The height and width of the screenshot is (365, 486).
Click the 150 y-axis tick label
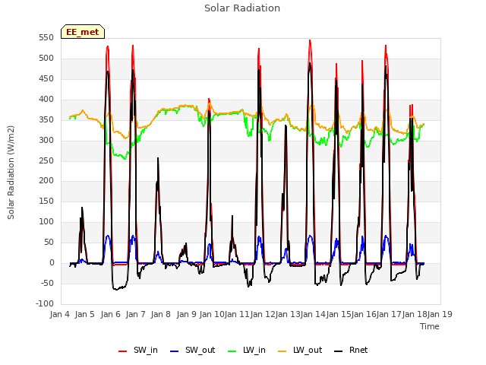[46, 201]
